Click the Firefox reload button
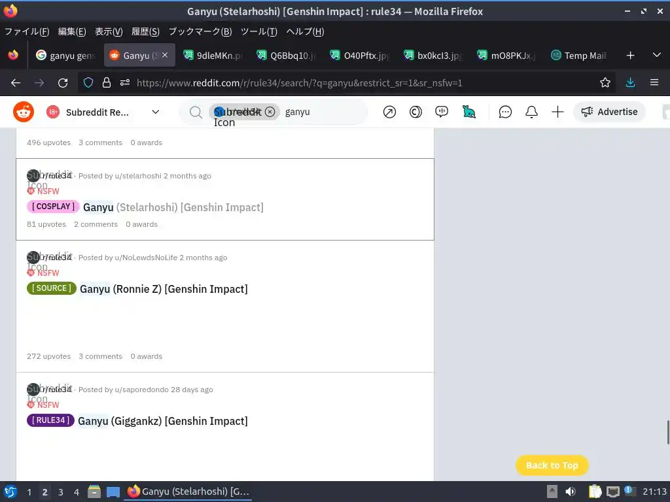 tap(63, 83)
